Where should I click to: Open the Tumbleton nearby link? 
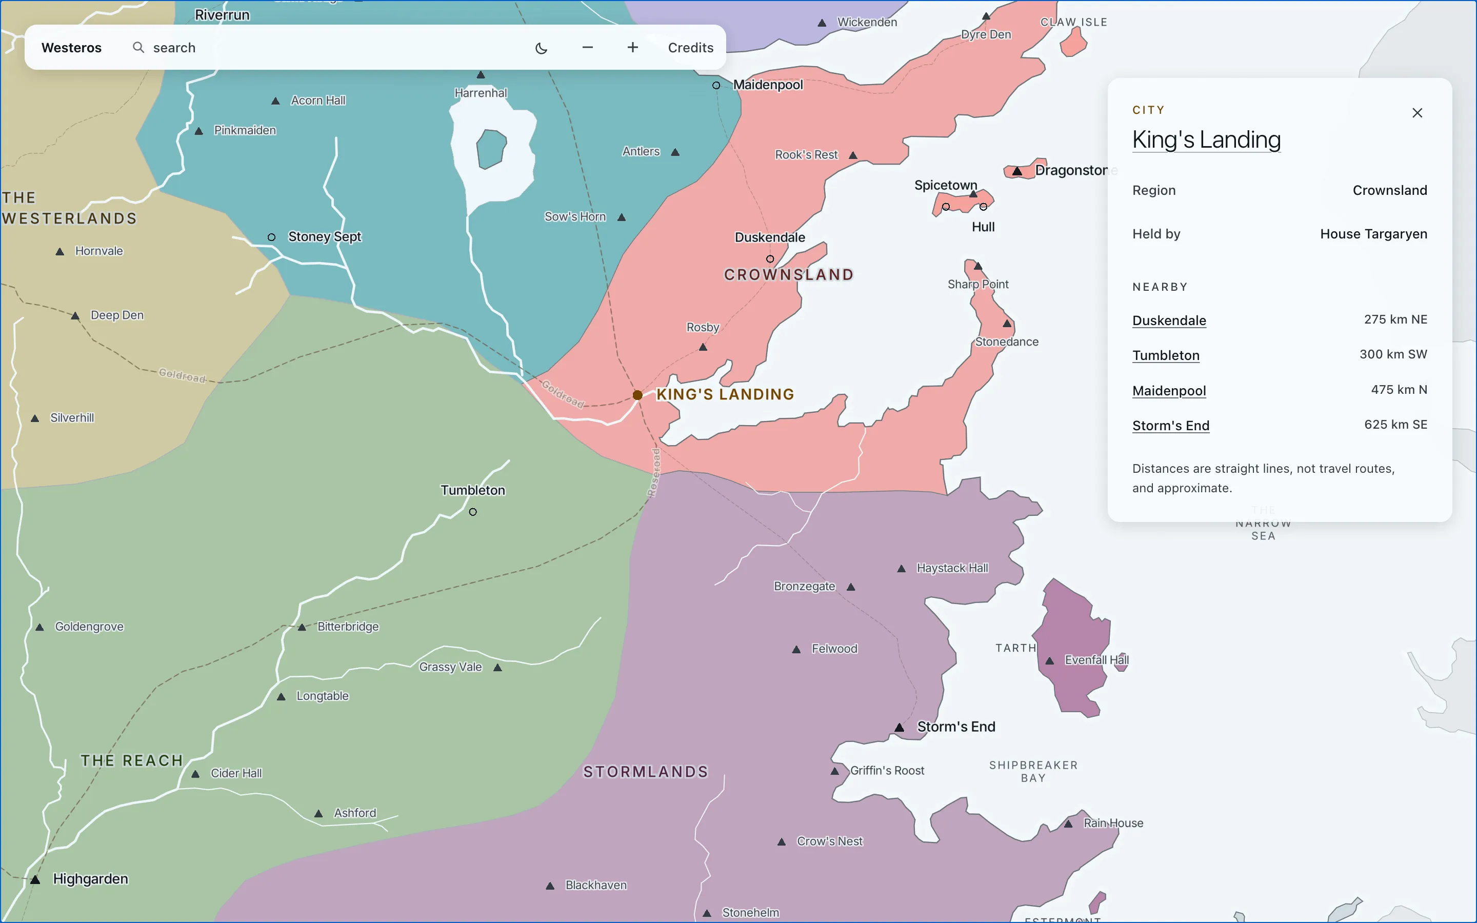point(1166,355)
